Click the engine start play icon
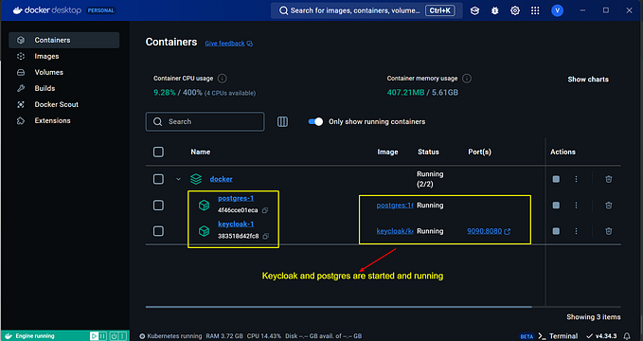 click(94, 336)
